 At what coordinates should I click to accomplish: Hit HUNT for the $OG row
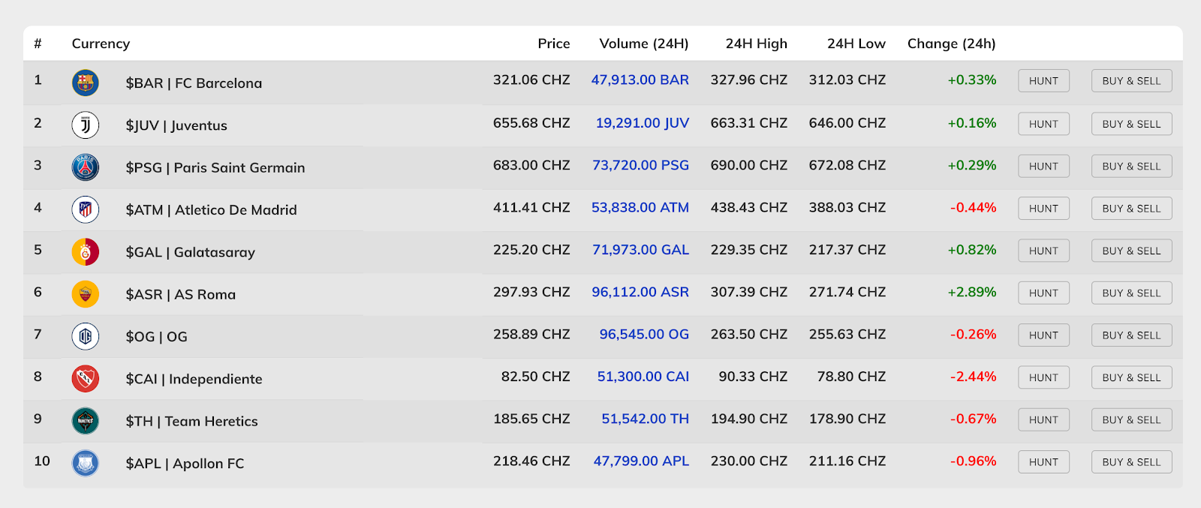(x=1043, y=335)
